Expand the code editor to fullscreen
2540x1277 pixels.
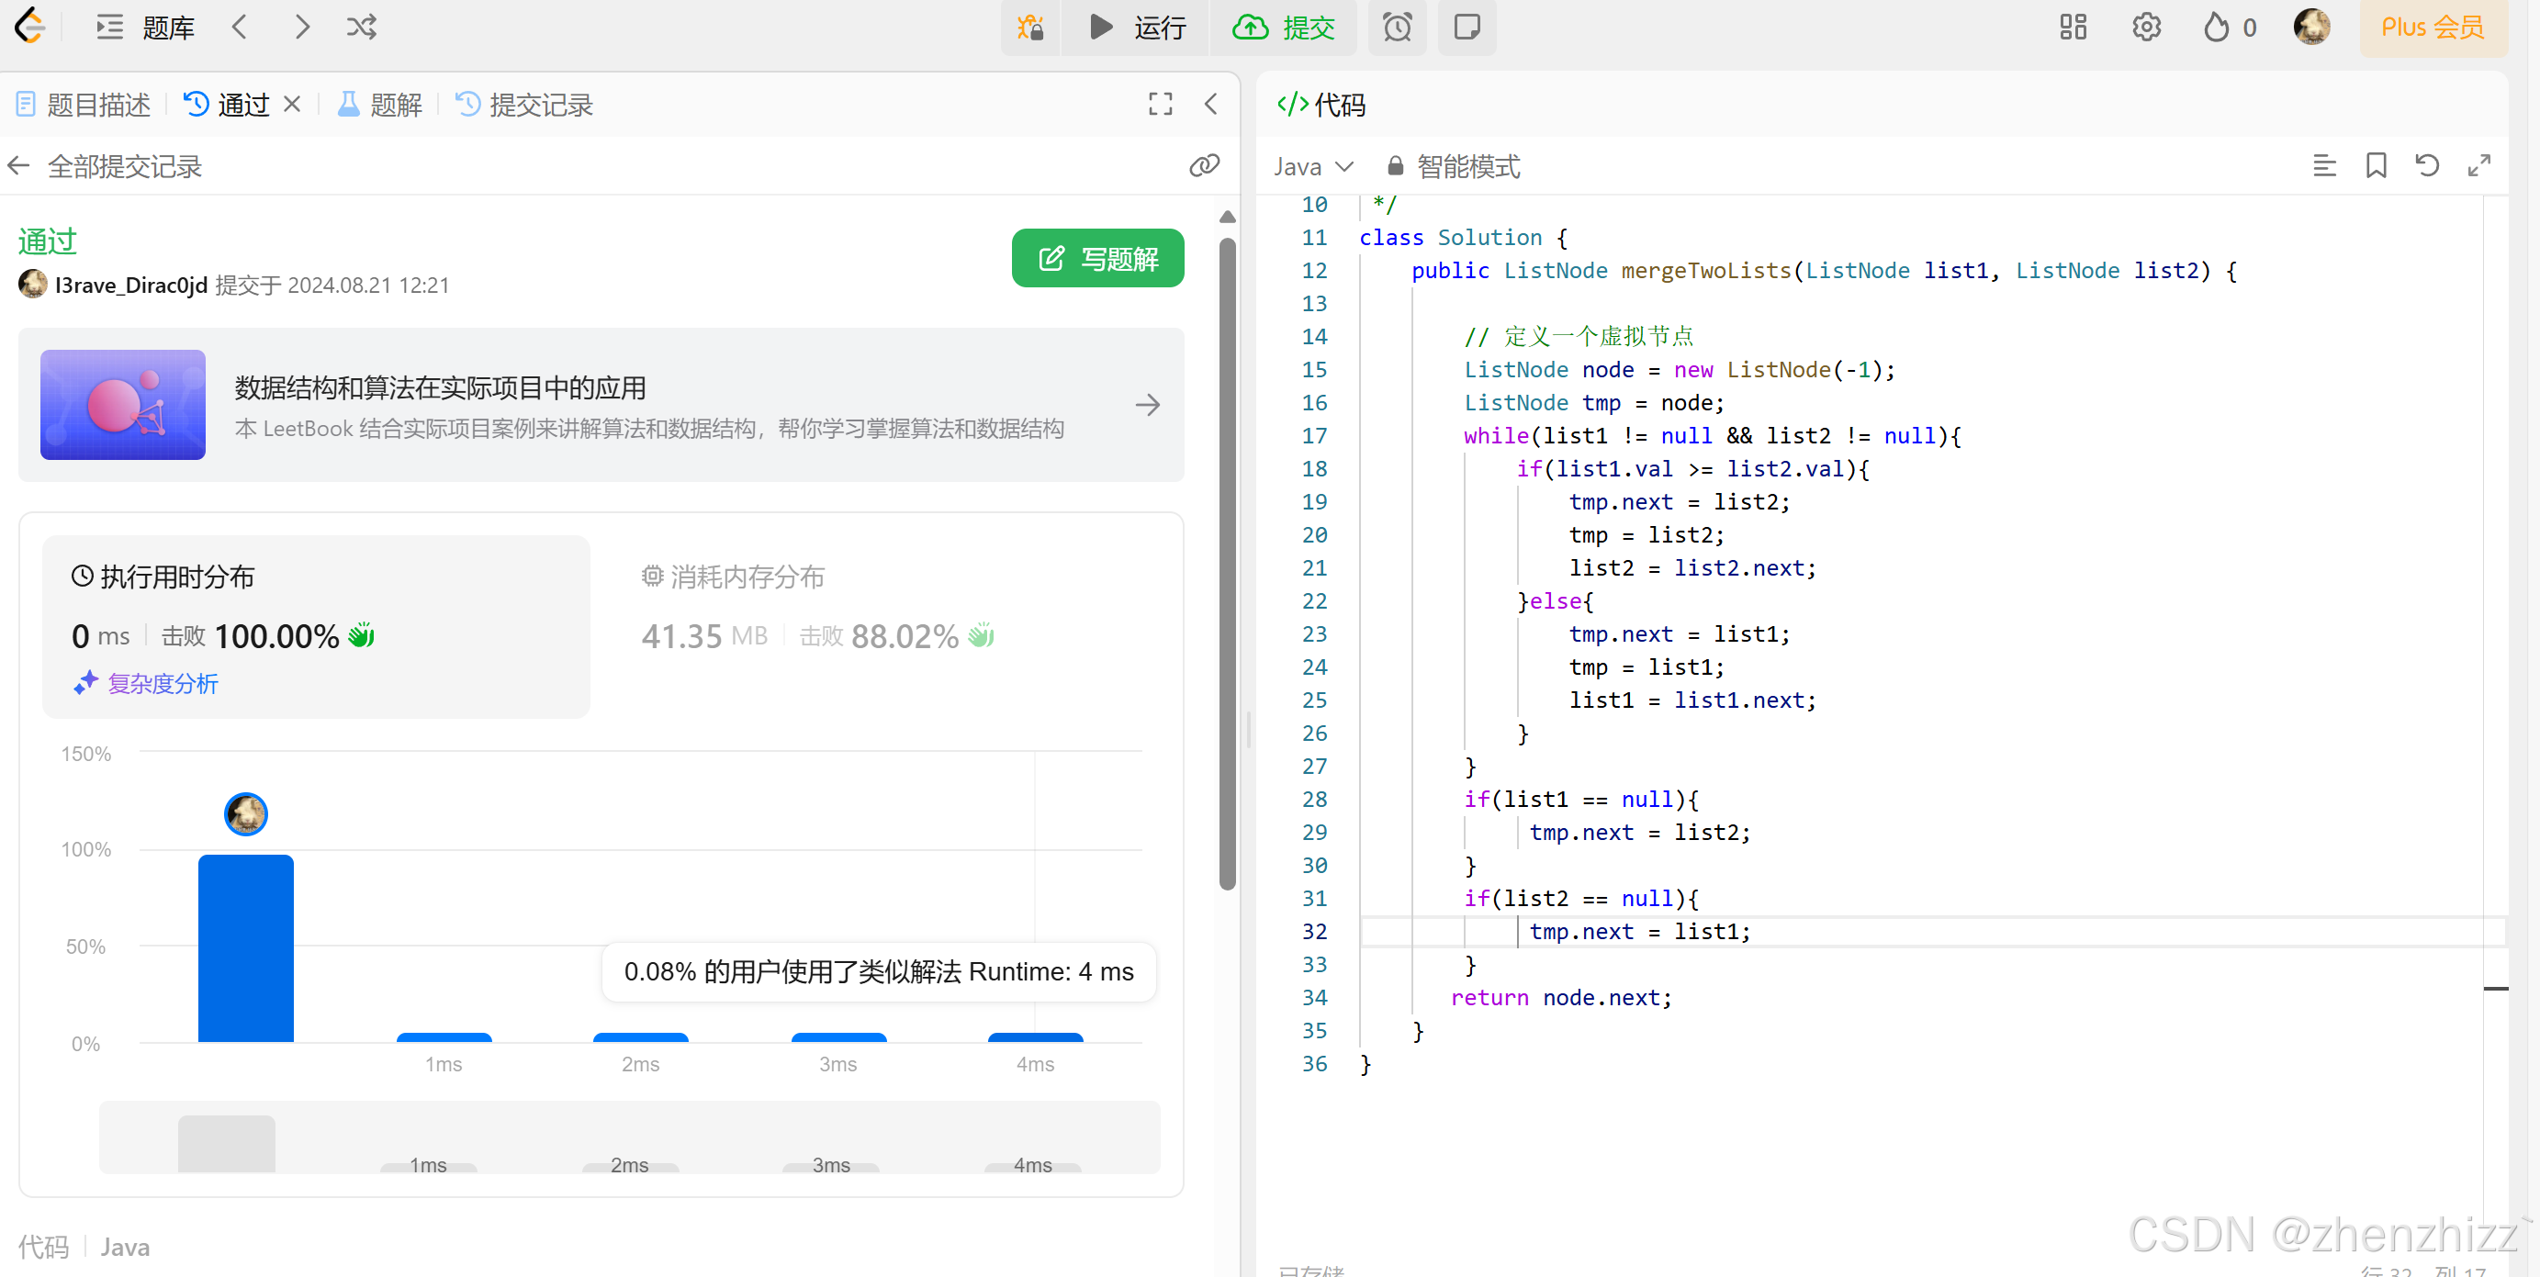[2478, 165]
